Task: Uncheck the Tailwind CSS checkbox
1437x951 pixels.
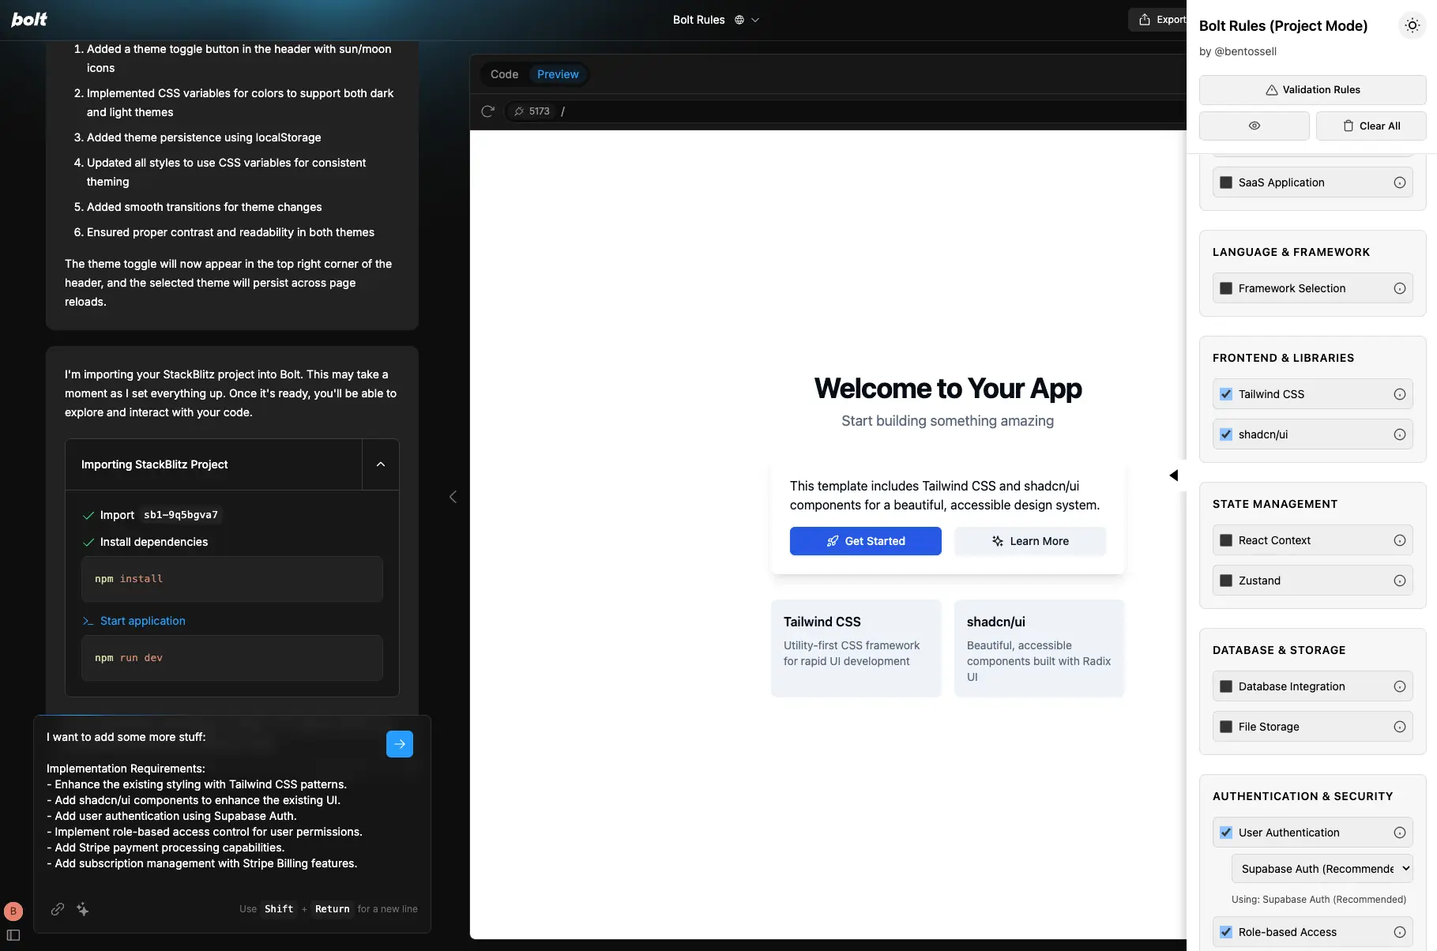Action: click(1226, 394)
